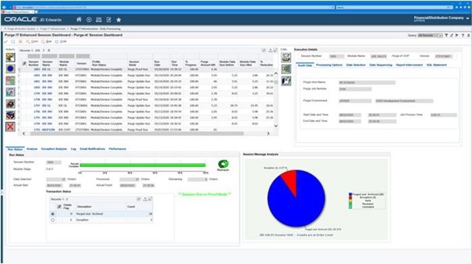This screenshot has width=472, height=264.
Task: Click the Personalization edit icon in header
Action: point(109,20)
